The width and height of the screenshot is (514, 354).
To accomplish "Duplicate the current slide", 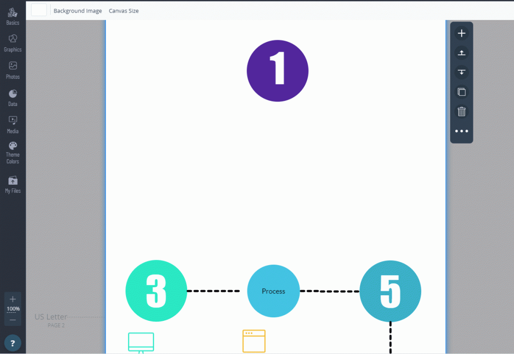I will [461, 92].
